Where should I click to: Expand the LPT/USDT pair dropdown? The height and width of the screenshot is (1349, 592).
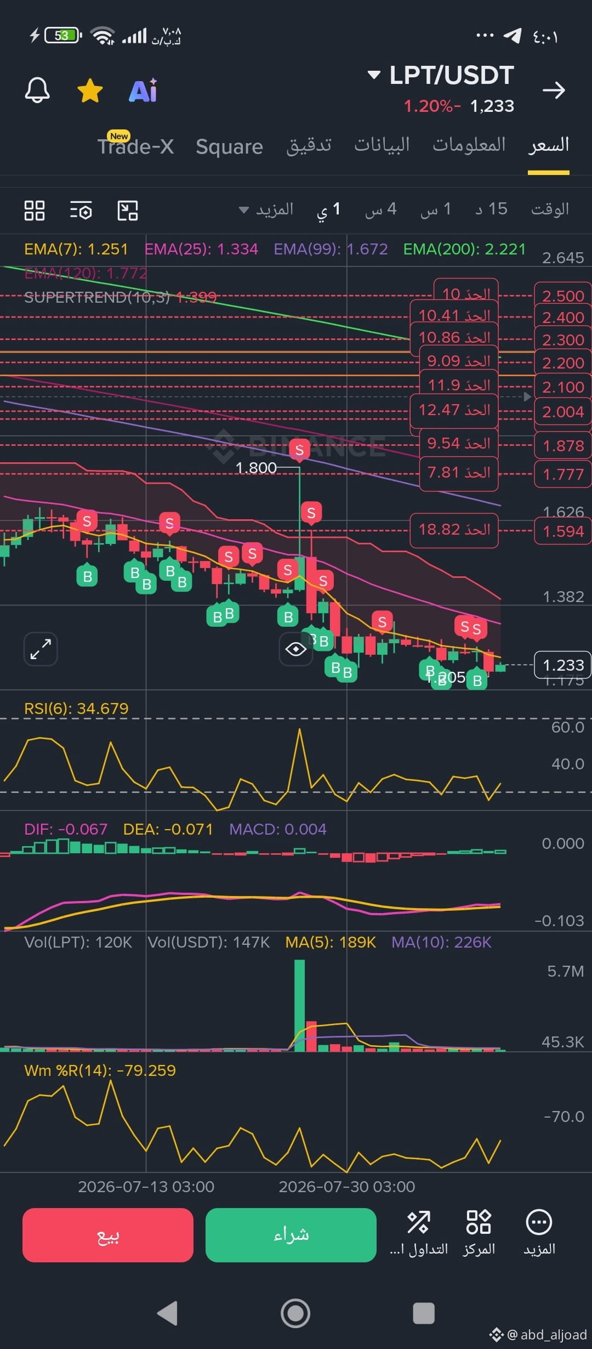pos(374,75)
